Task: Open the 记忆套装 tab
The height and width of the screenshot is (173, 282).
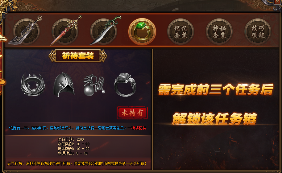Action: click(x=180, y=32)
